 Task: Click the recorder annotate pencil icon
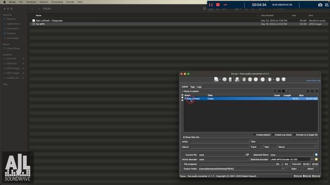coord(326,5)
